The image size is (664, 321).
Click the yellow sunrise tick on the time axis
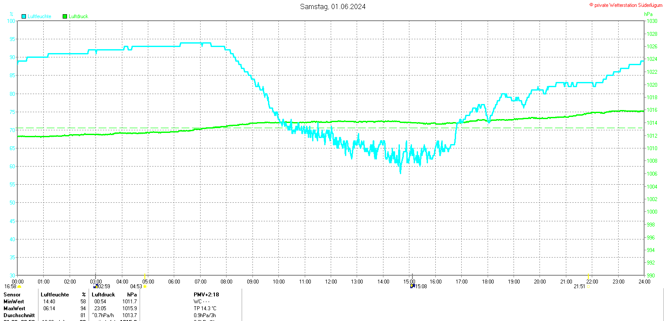pyautogui.click(x=144, y=276)
